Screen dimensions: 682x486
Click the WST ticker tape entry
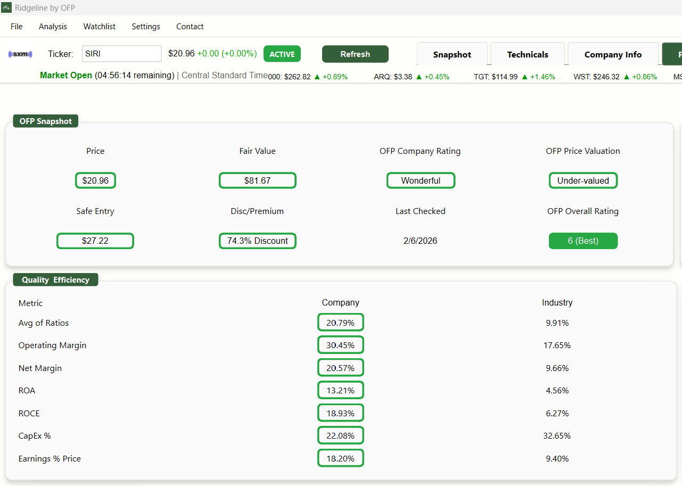615,77
